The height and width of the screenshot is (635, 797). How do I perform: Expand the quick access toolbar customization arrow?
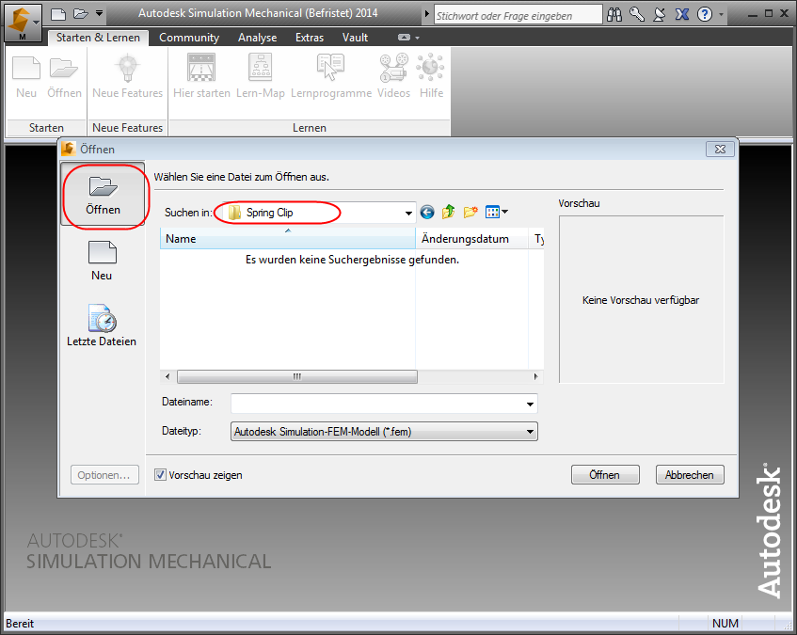(100, 14)
